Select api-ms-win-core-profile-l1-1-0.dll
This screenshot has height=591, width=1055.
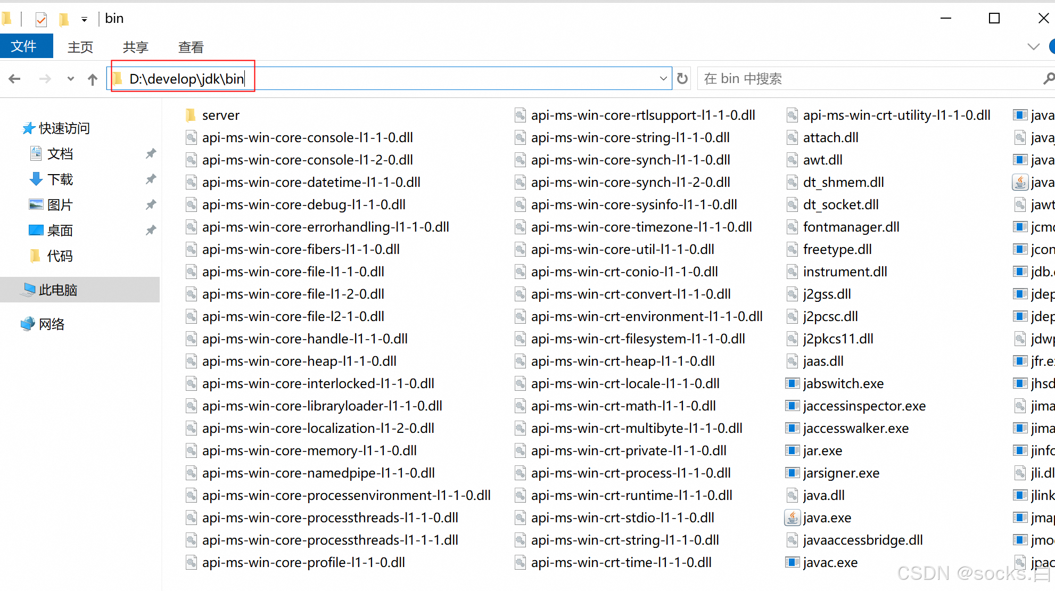pos(303,562)
